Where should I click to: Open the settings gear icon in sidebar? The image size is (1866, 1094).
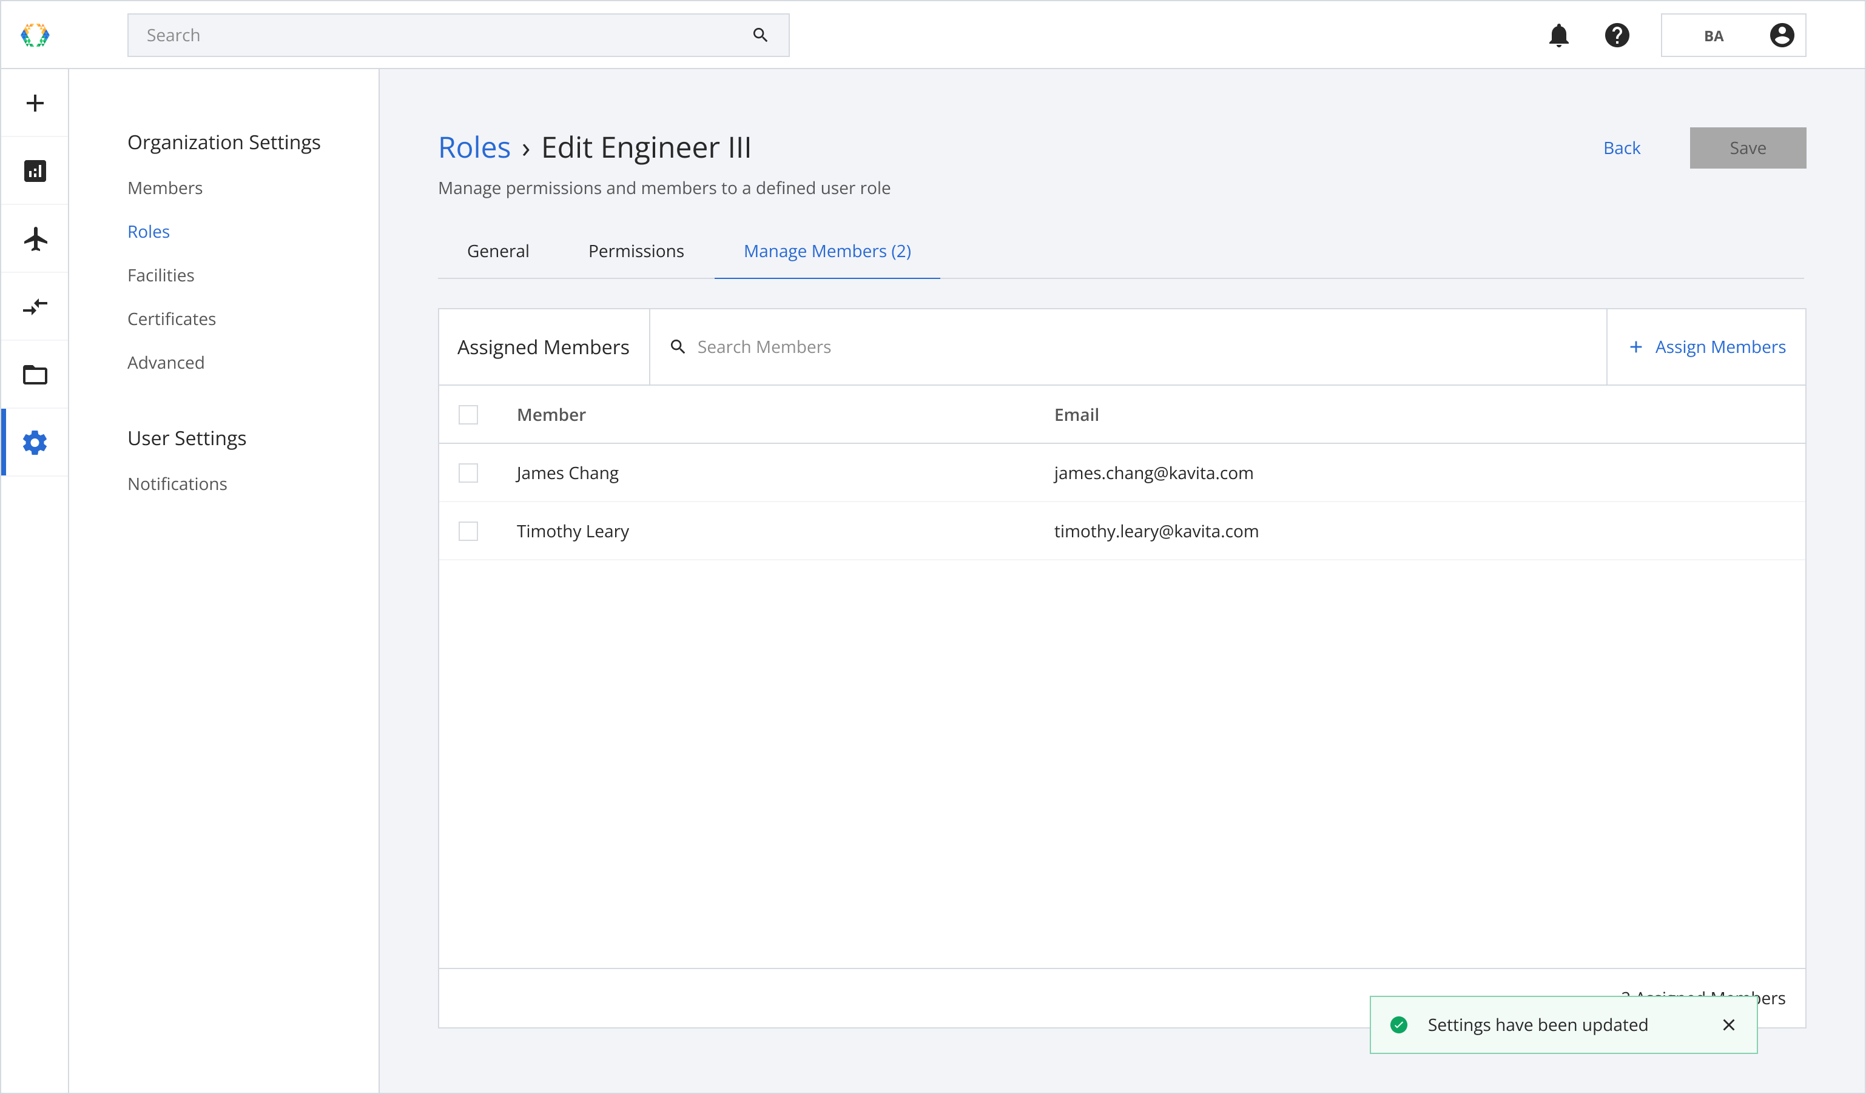coord(35,443)
